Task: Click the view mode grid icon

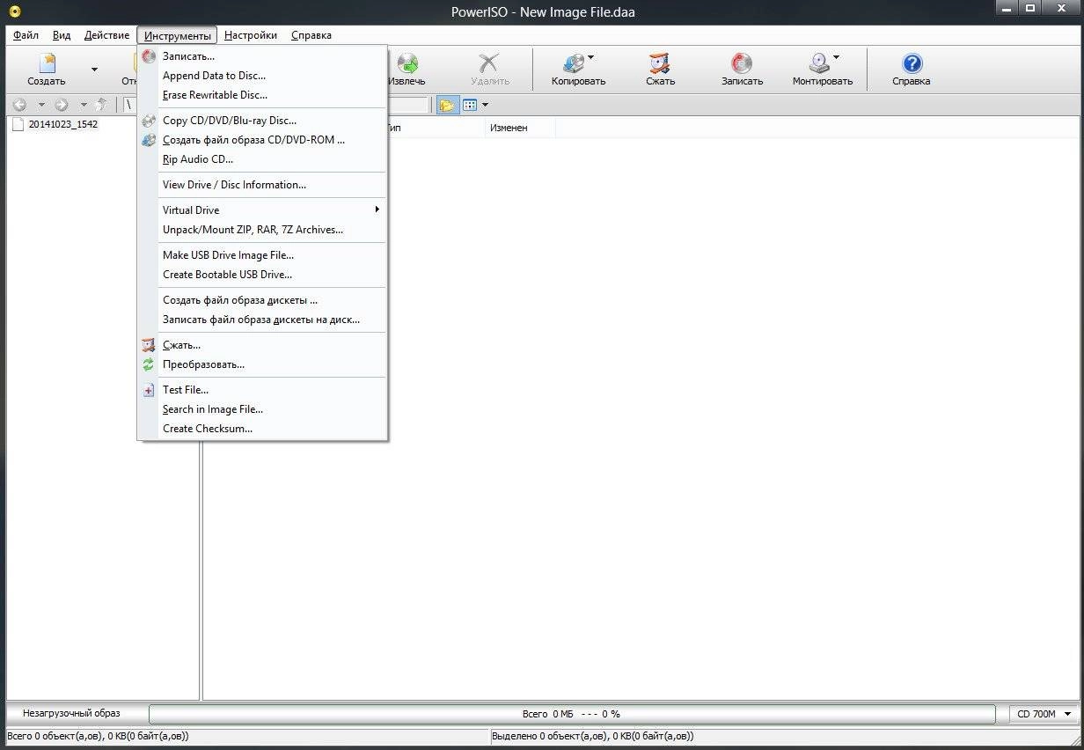Action: (470, 105)
